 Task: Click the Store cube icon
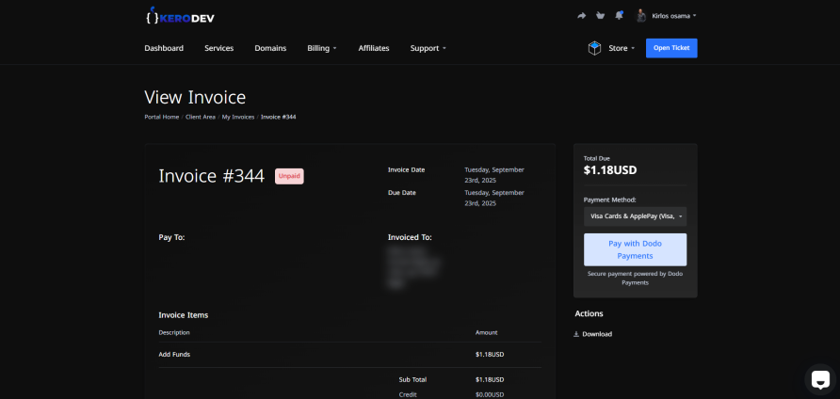click(594, 48)
